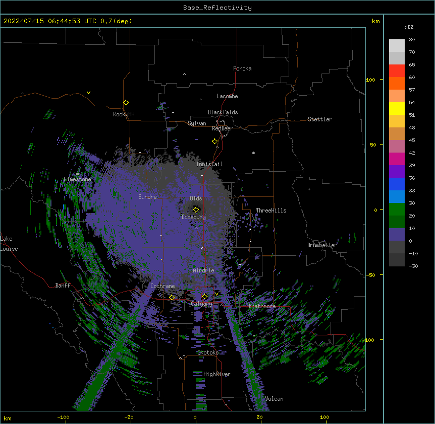Image resolution: width=435 pixels, height=424 pixels.
Task: Click the Didsbury label
Action: 193,217
